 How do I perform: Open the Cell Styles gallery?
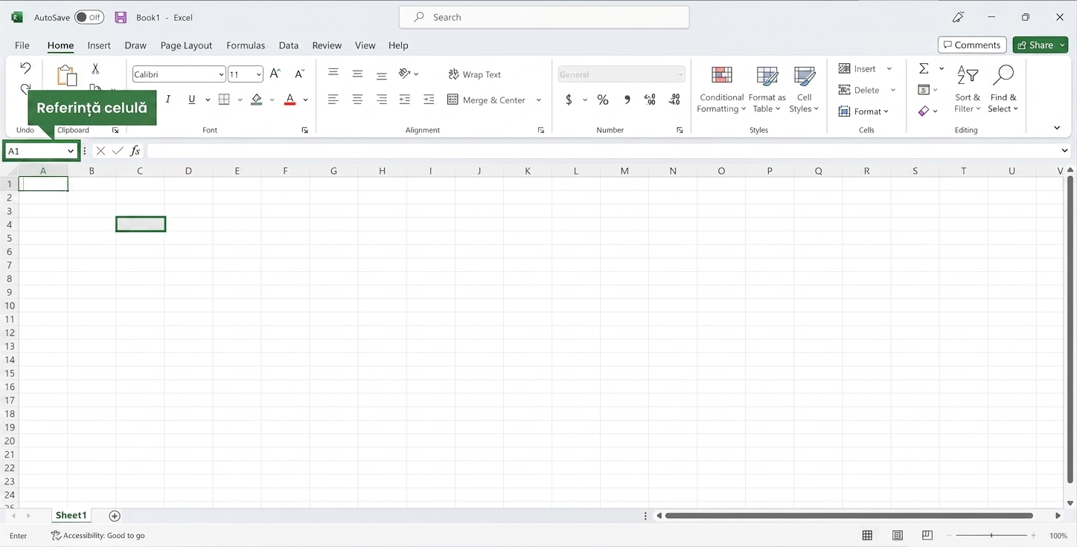[x=804, y=89]
